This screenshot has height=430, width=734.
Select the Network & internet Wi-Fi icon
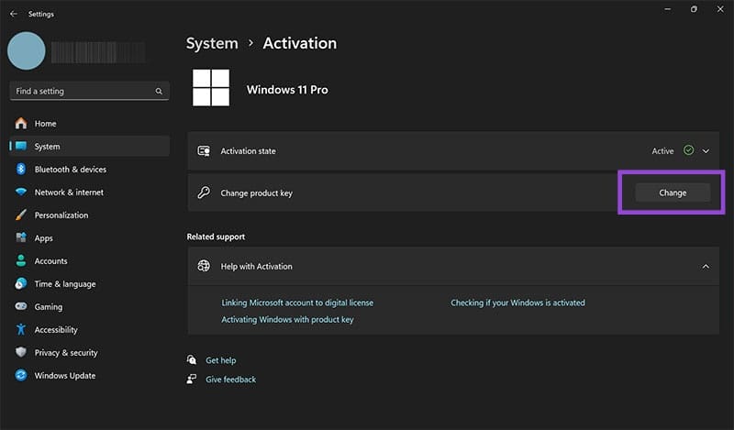[x=21, y=192]
